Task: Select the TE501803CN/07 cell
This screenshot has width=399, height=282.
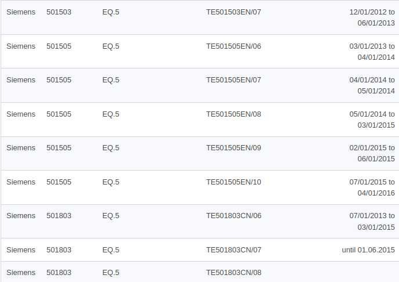Action: [x=233, y=250]
